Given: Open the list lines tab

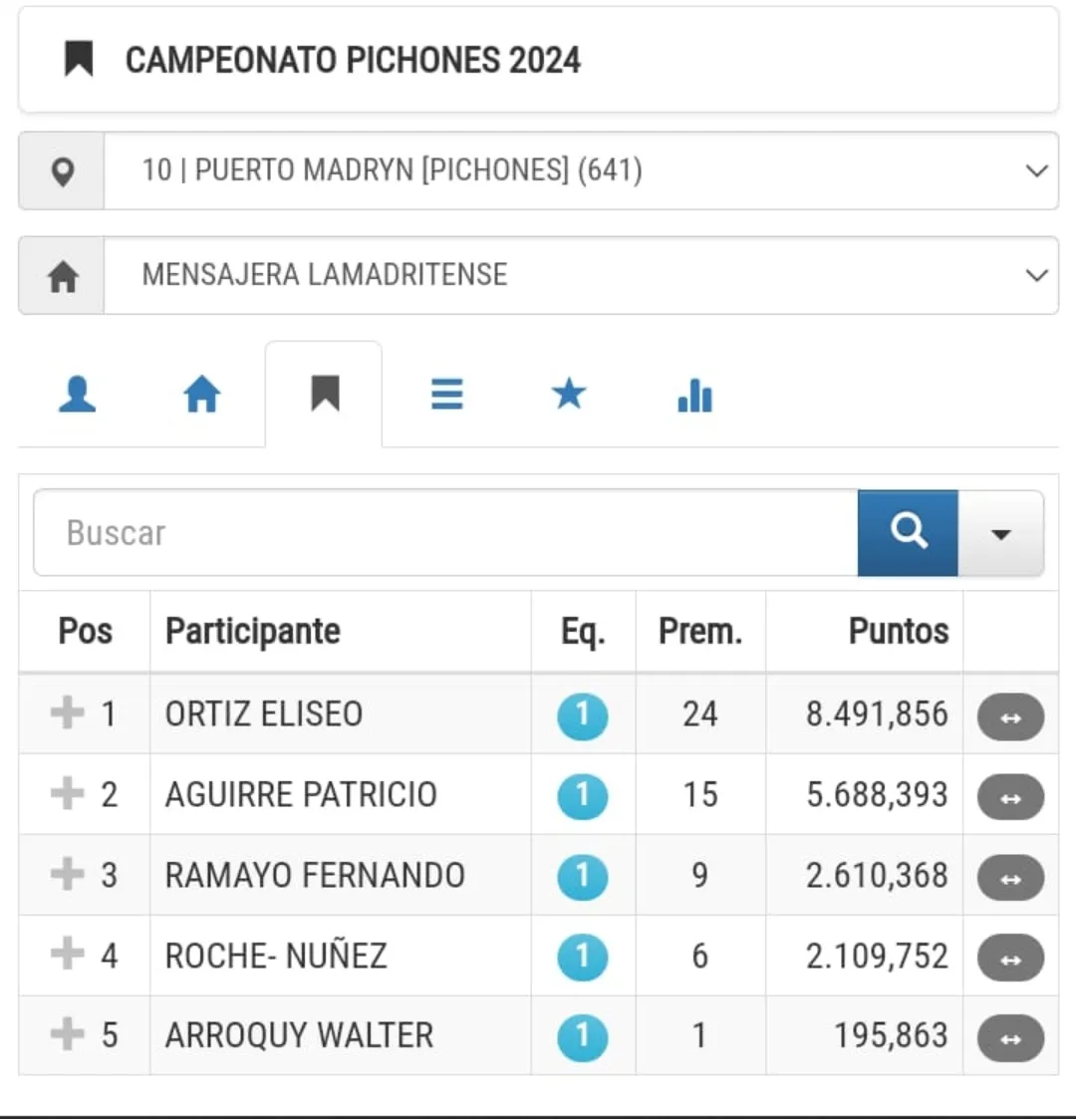Looking at the screenshot, I should click(446, 395).
